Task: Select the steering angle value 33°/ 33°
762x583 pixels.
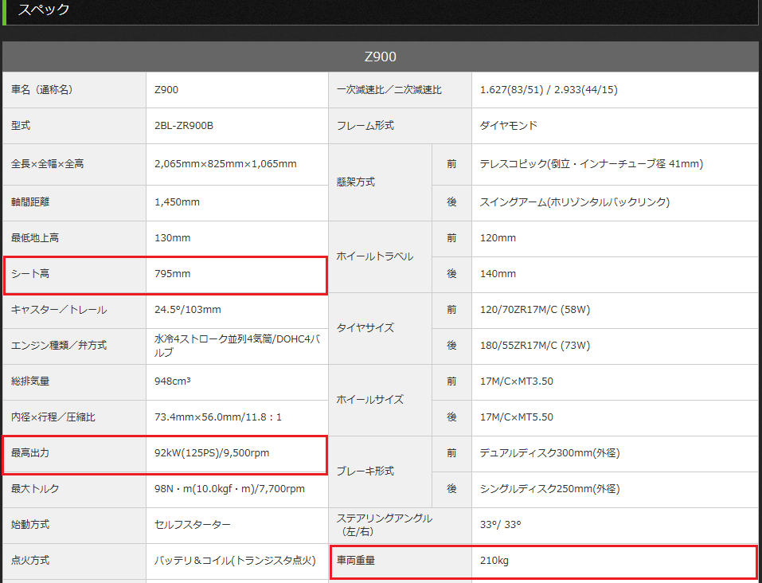Action: click(x=501, y=525)
